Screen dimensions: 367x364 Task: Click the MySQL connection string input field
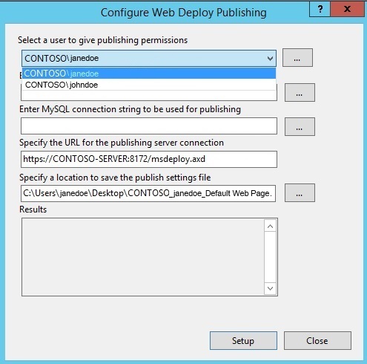point(149,126)
